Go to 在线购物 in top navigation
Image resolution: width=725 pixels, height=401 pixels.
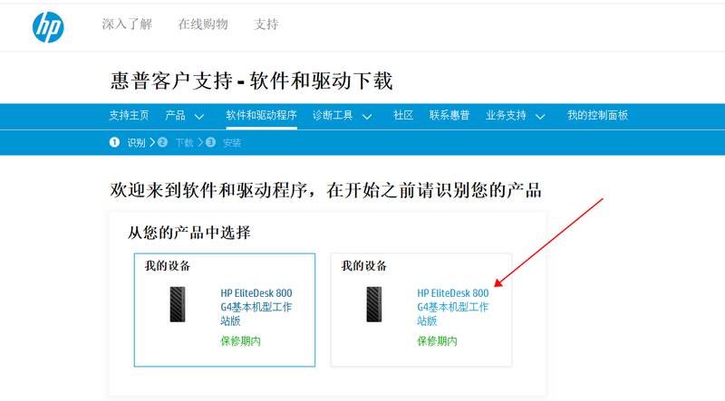[203, 24]
